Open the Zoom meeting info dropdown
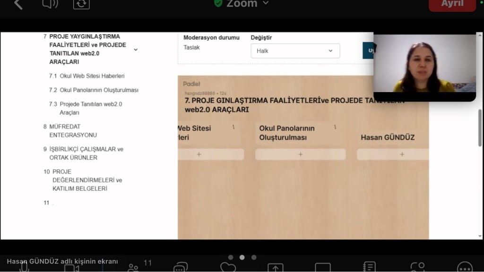 (x=242, y=4)
